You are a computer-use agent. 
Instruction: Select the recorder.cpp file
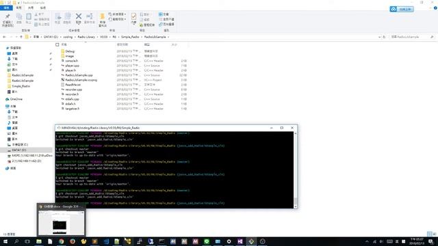point(73,90)
